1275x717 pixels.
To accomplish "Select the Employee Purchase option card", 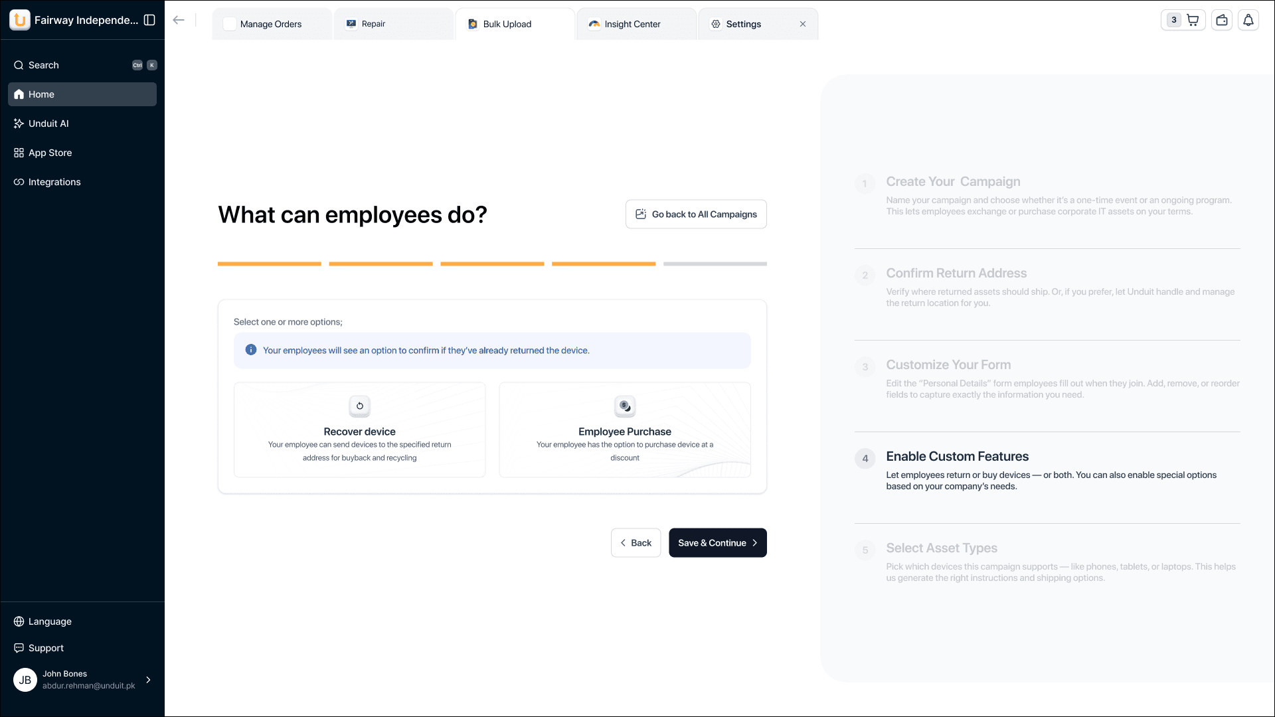I will coord(624,430).
